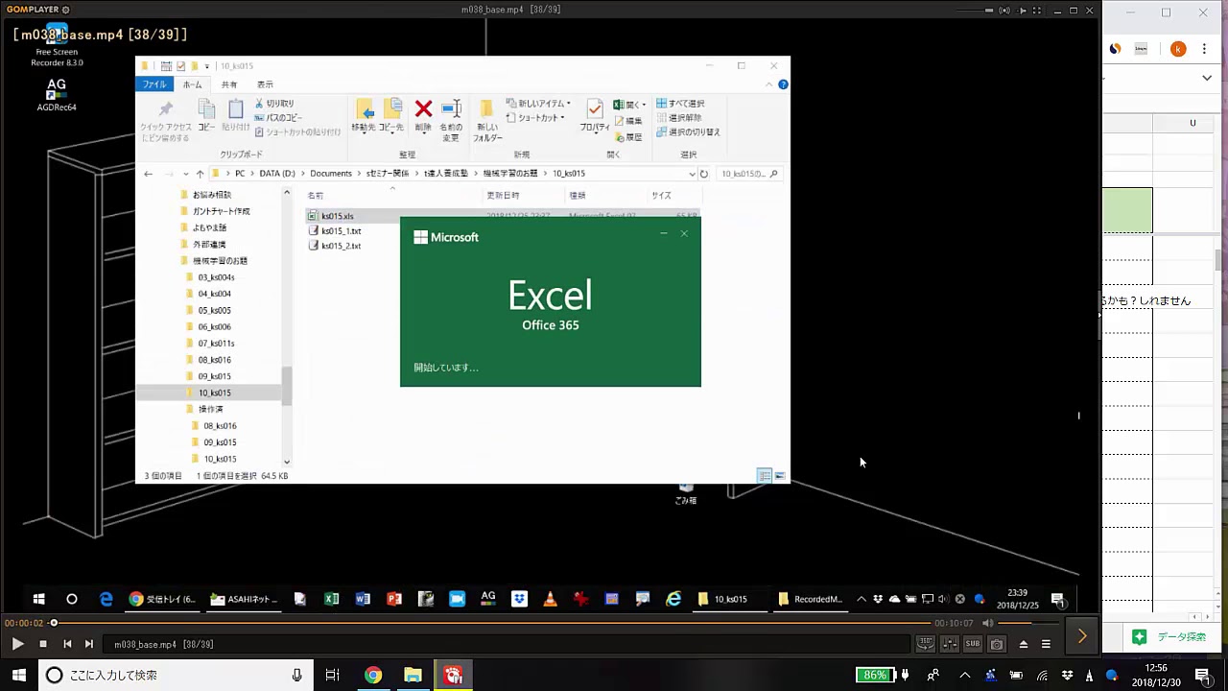The image size is (1228, 691).
Task: Skip to the next file
Action: coord(88,644)
